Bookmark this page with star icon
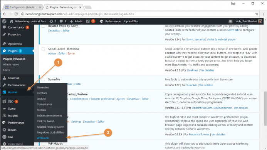 [257, 14]
